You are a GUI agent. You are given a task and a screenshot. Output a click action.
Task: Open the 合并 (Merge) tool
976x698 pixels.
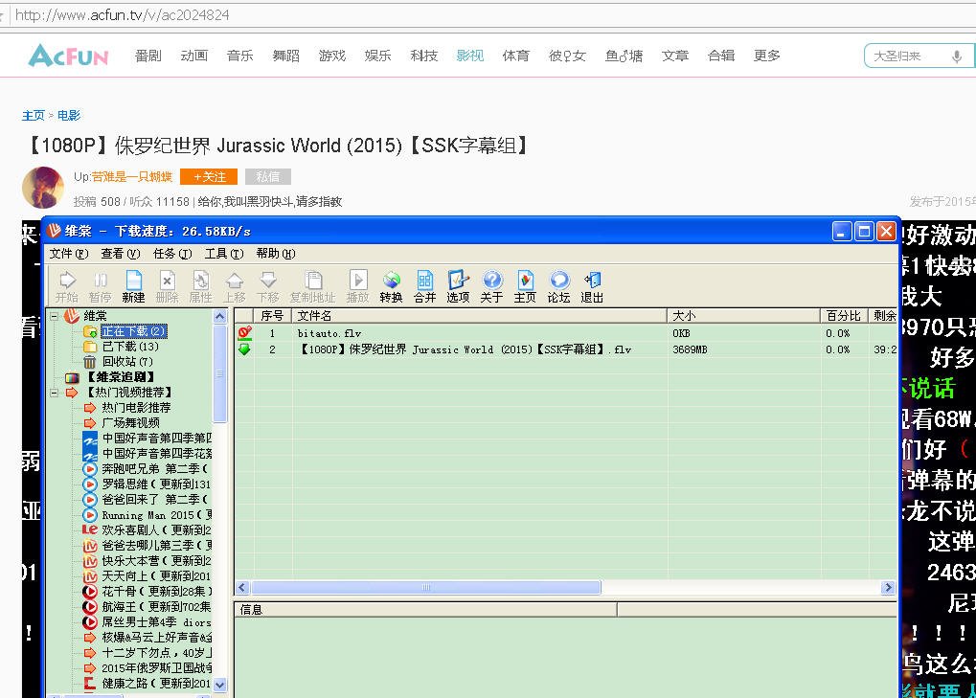click(424, 282)
